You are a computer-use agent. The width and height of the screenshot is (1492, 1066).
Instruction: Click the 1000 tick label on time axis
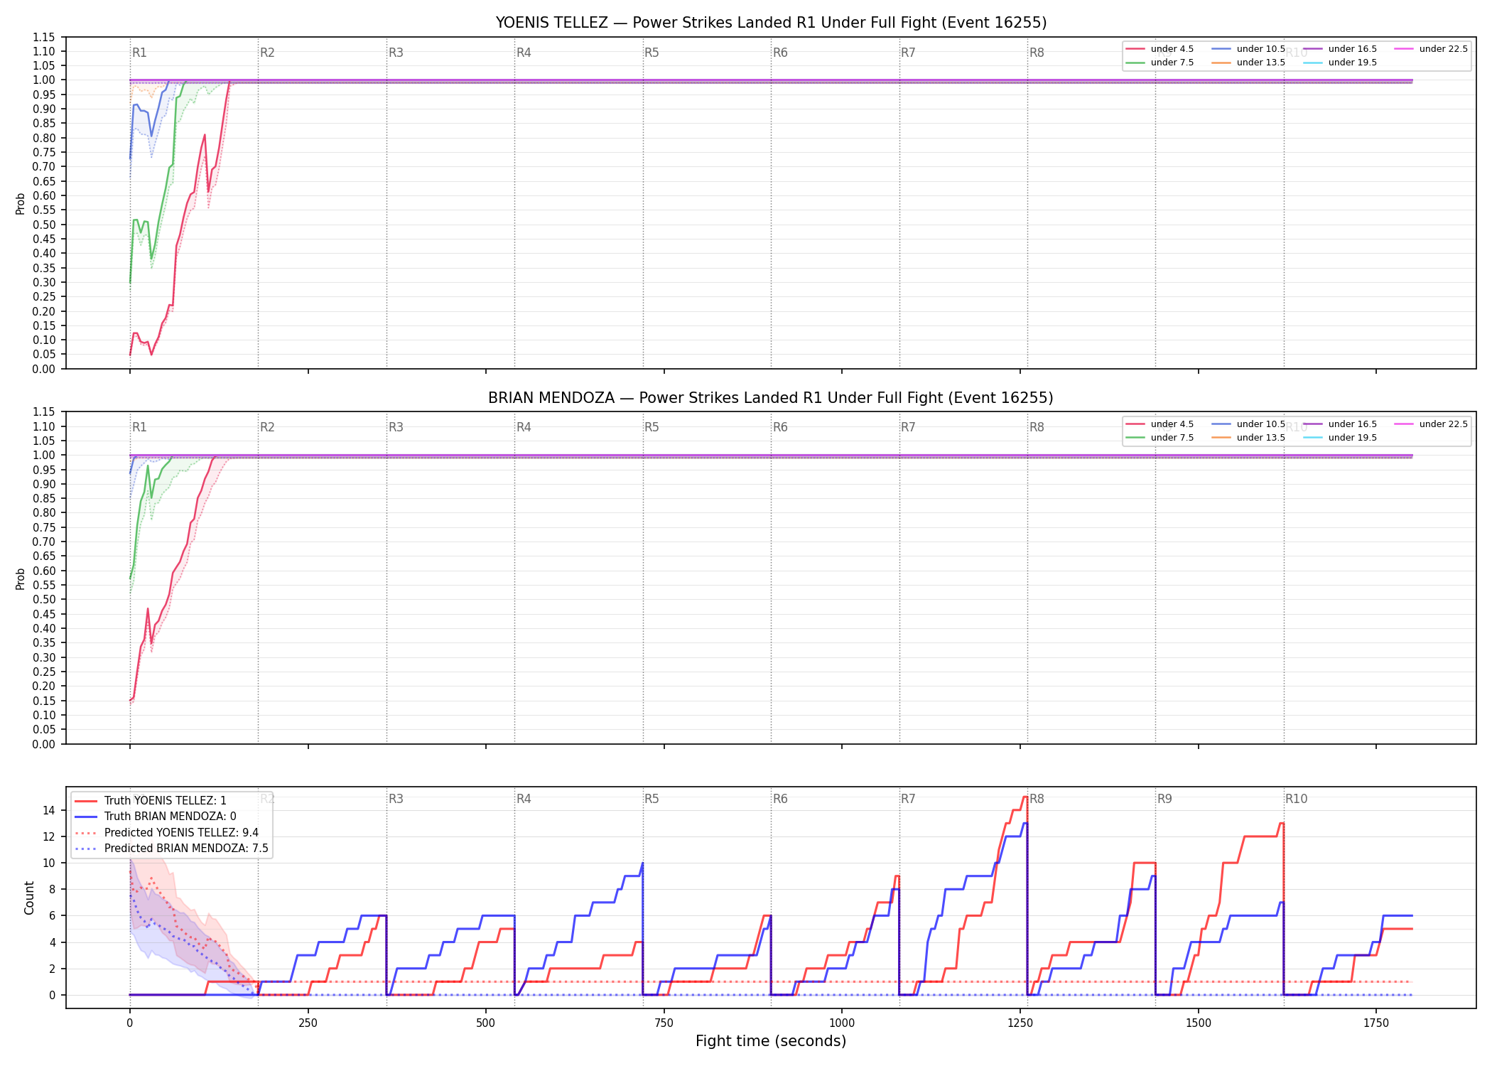coord(842,1023)
